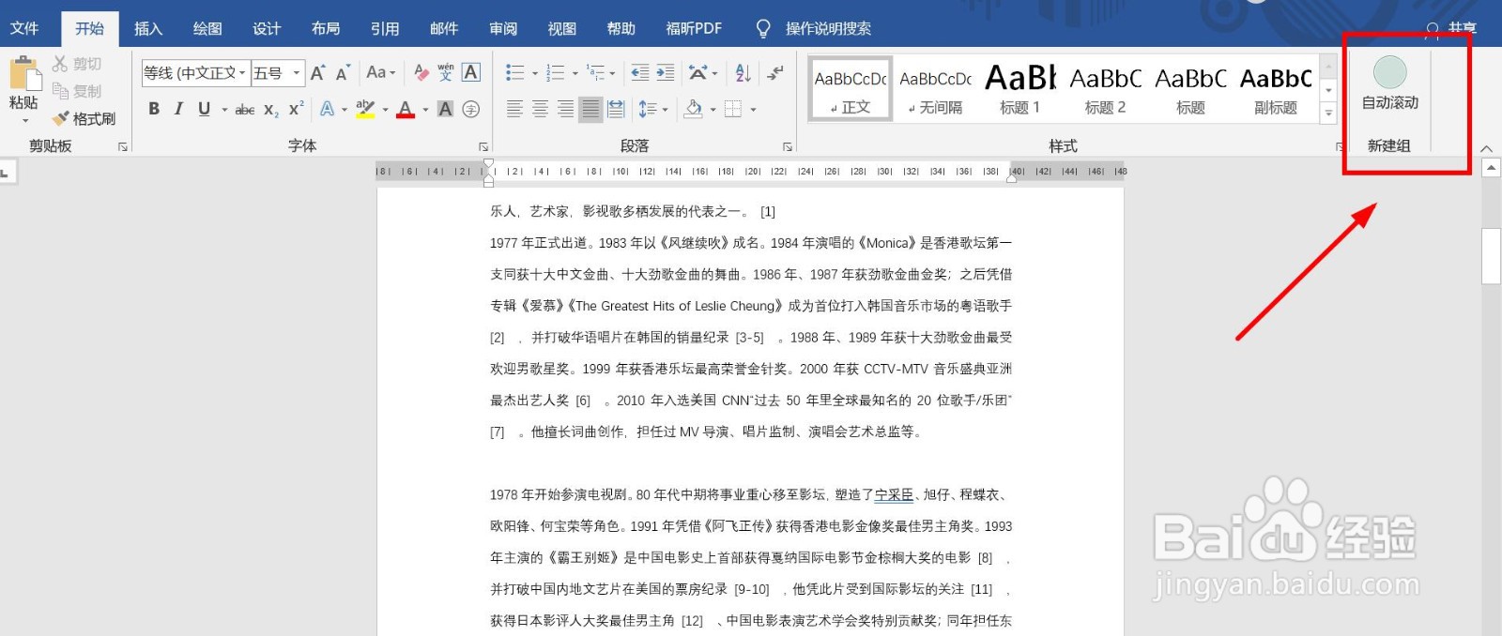This screenshot has width=1502, height=636.
Task: Apply the enclosed character (字) icon
Action: [471, 110]
